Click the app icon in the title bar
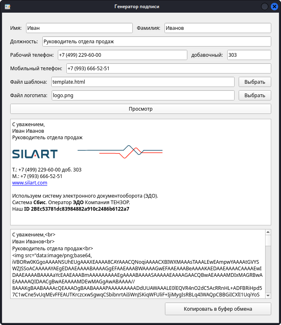 pyautogui.click(x=7, y=7)
